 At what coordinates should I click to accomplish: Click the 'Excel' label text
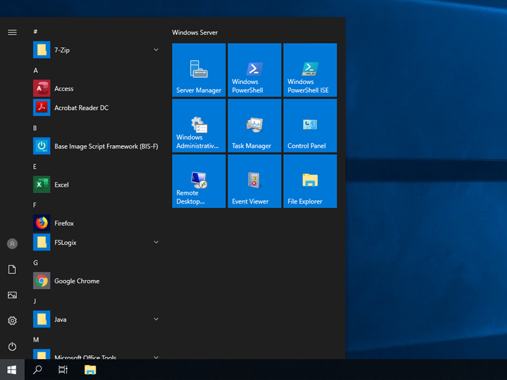[x=61, y=184]
